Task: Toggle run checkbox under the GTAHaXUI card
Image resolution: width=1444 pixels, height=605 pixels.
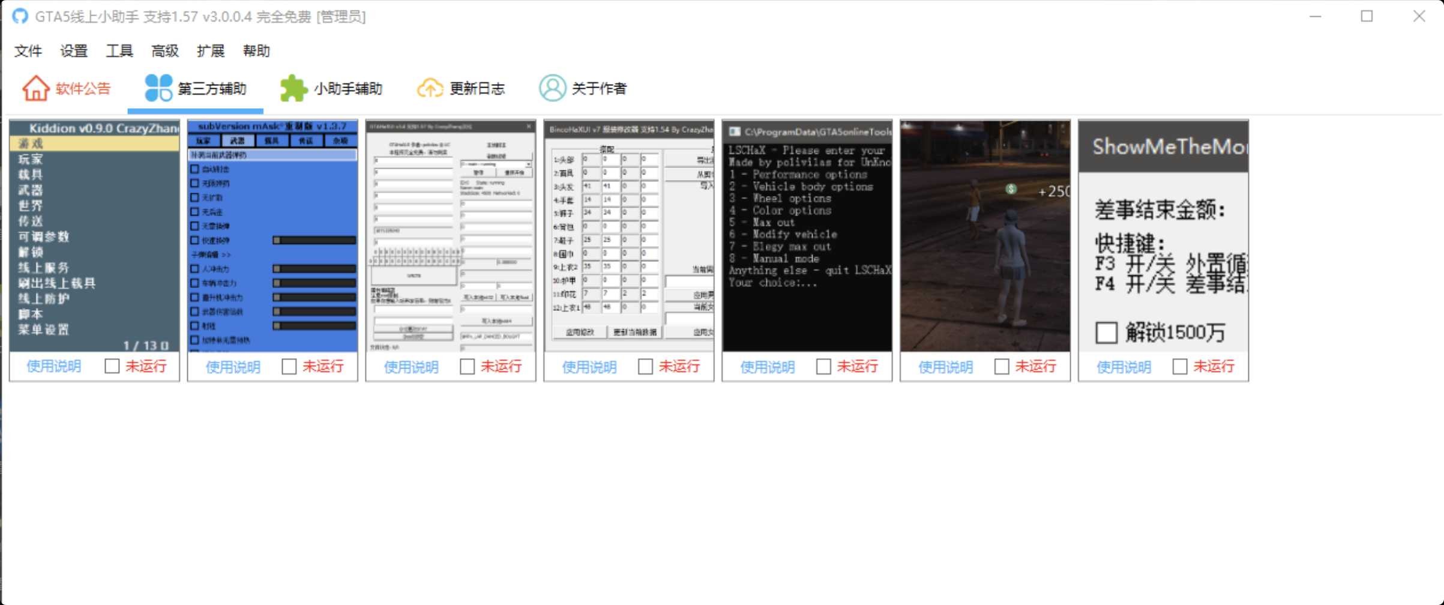Action: tap(468, 366)
